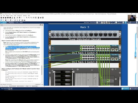Click the Open file folder icon
Screen dimensions: 138x103
coord(3,18)
